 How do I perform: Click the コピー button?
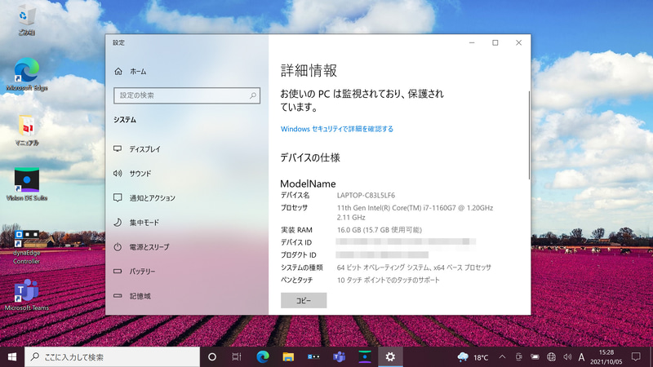304,300
